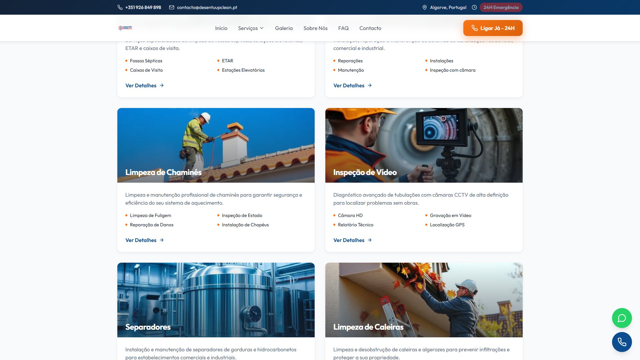Click the 24H Emergência badge
The width and height of the screenshot is (640, 360).
[x=501, y=7]
